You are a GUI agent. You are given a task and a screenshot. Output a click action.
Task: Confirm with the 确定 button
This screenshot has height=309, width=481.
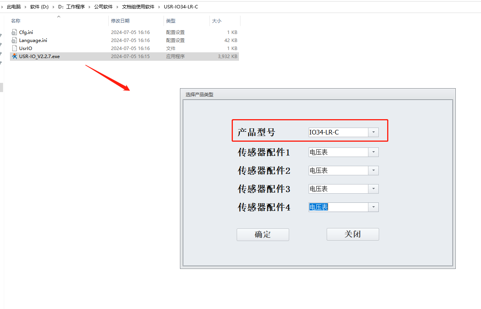click(263, 235)
